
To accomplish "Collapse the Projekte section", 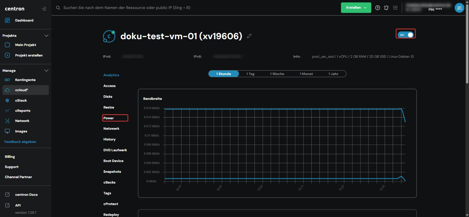I will (x=46, y=36).
